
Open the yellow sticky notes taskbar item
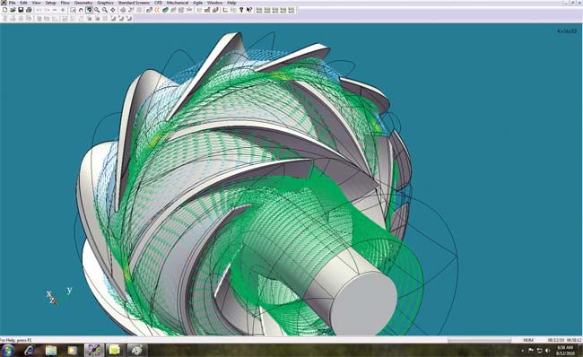point(115,351)
